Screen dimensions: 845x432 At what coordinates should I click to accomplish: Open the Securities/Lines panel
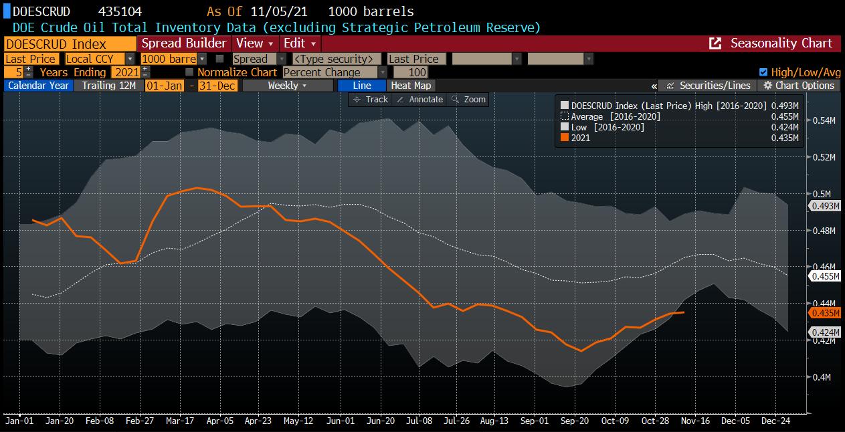coord(709,86)
